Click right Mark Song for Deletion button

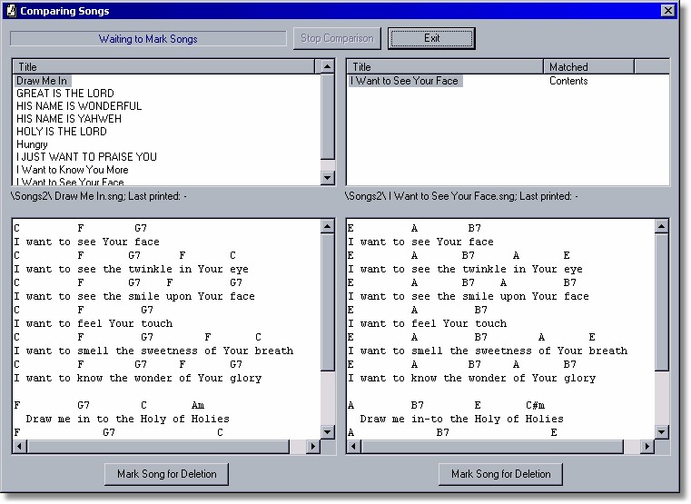pos(500,474)
